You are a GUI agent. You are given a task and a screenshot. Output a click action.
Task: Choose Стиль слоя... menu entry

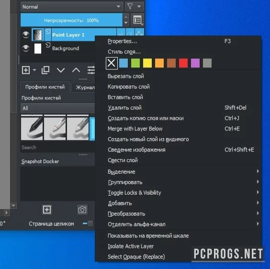coord(178,52)
